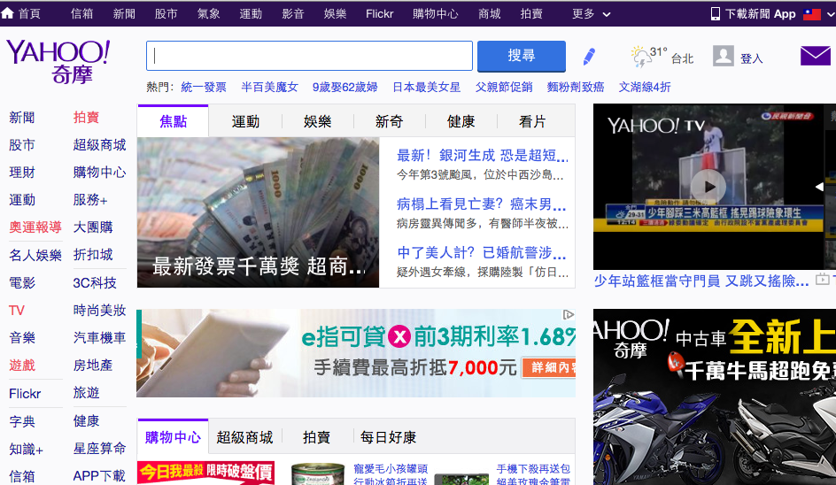This screenshot has height=485, width=836.
Task: Click trending term 文湖線4折
Action: point(645,87)
